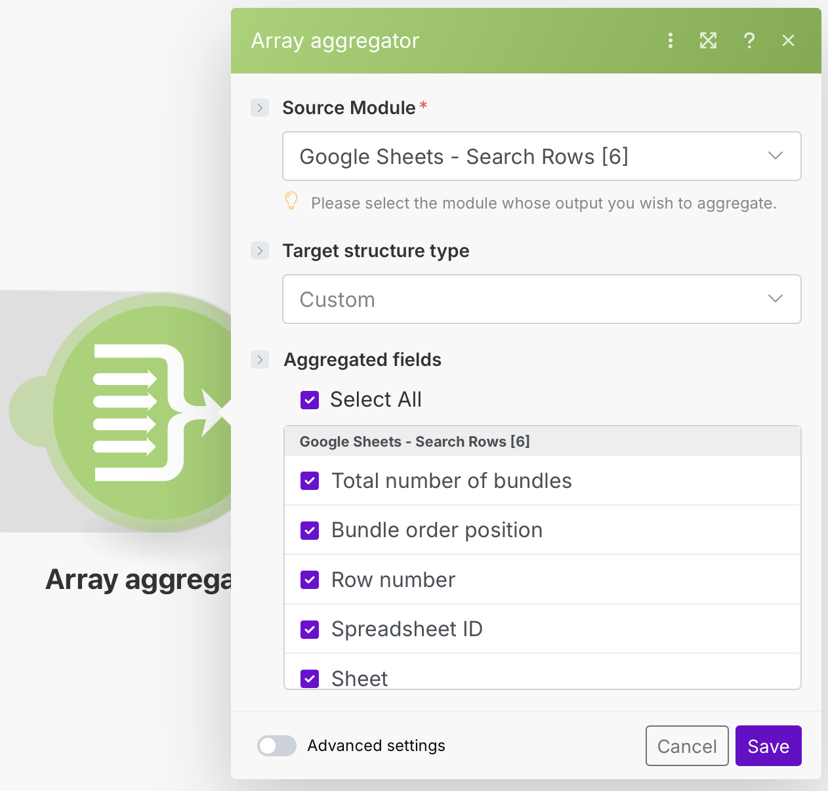
Task: Click the Advanced settings label
Action: 376,746
